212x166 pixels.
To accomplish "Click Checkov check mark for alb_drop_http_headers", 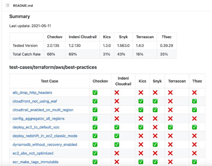I will (95, 93).
